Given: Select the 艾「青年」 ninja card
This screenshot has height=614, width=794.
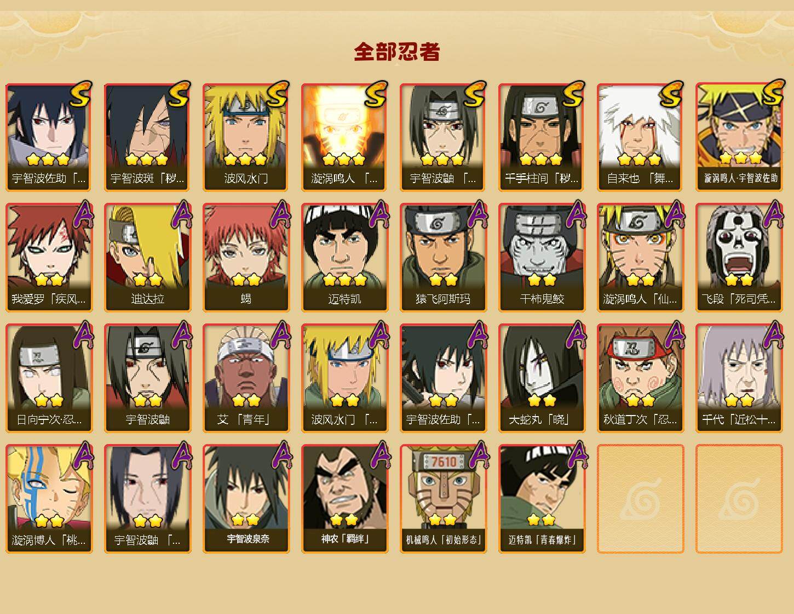Looking at the screenshot, I should click(246, 378).
